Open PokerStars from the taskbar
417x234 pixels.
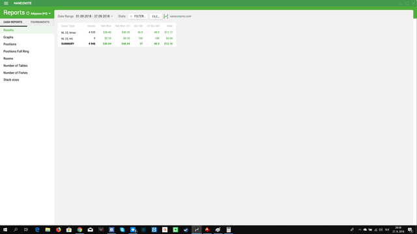[207, 229]
